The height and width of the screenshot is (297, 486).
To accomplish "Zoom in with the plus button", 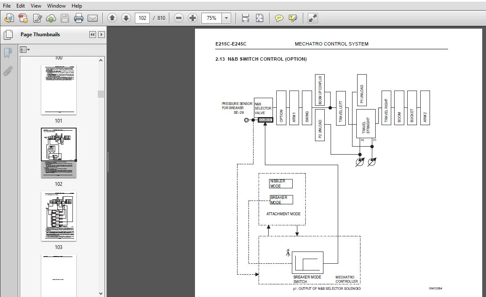I will [192, 18].
